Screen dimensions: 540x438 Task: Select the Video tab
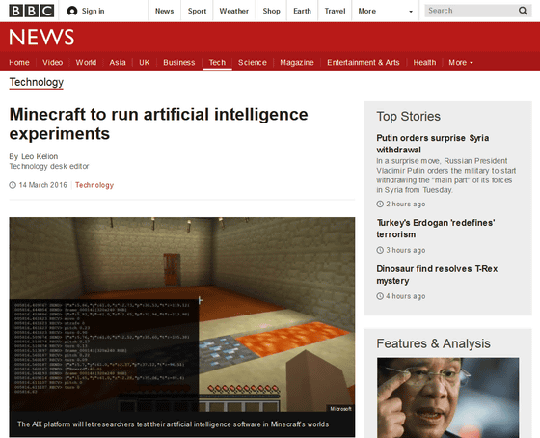coord(52,63)
